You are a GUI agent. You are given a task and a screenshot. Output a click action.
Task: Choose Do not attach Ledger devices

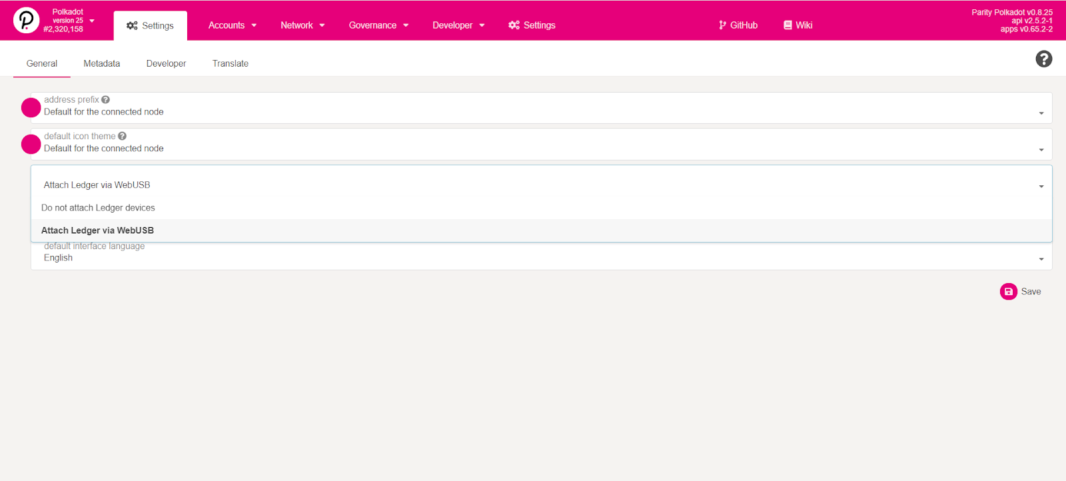click(541, 208)
